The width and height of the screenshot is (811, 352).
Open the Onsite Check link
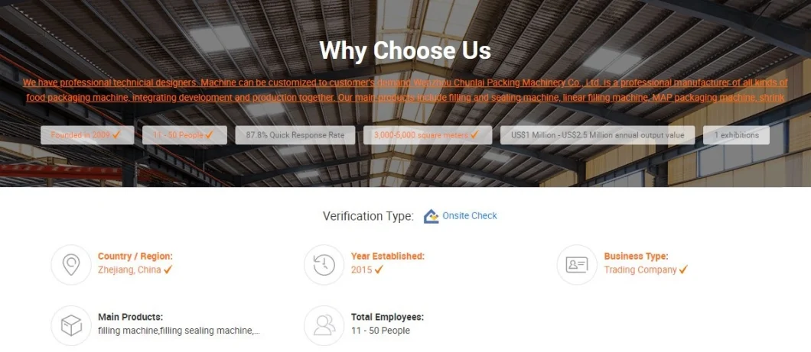[x=470, y=216]
